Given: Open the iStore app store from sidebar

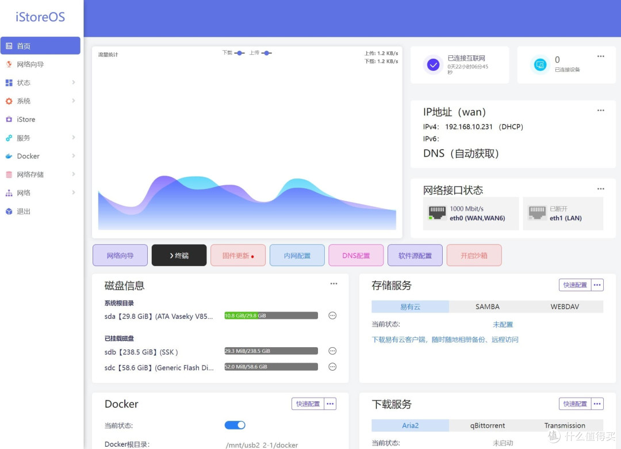Looking at the screenshot, I should click(25, 119).
